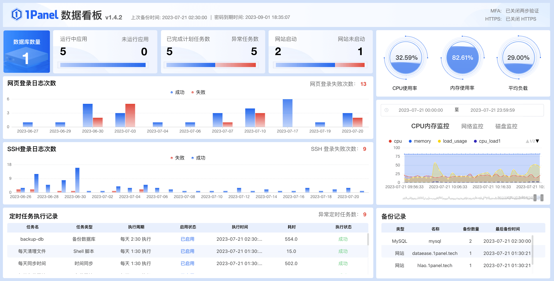Switch to the 网络监控 tab

[472, 126]
